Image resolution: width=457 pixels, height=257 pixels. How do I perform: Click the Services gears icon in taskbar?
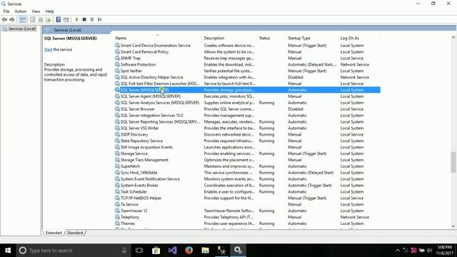pos(238,251)
